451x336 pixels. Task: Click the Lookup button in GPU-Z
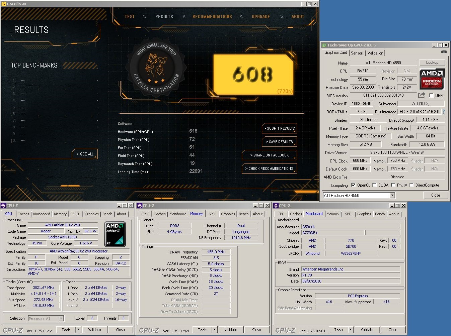(432, 63)
